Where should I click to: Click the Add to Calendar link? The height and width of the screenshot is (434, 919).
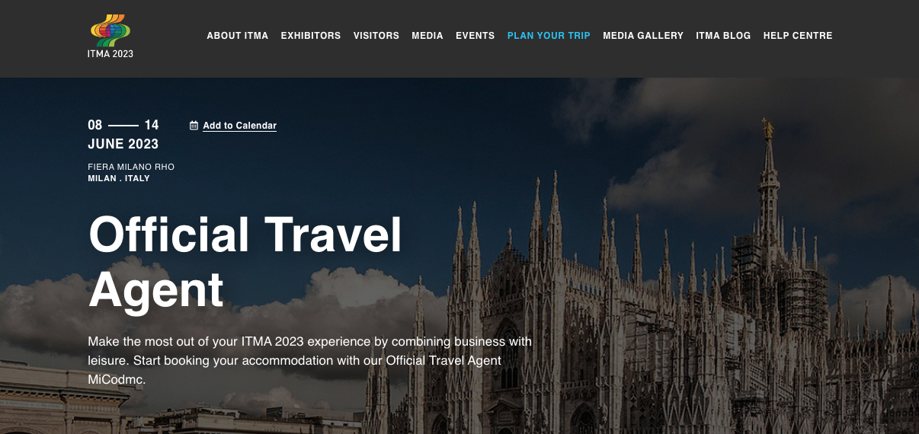tap(239, 126)
